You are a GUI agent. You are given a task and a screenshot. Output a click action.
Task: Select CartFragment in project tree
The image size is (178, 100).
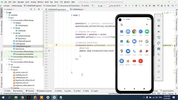point(20,44)
